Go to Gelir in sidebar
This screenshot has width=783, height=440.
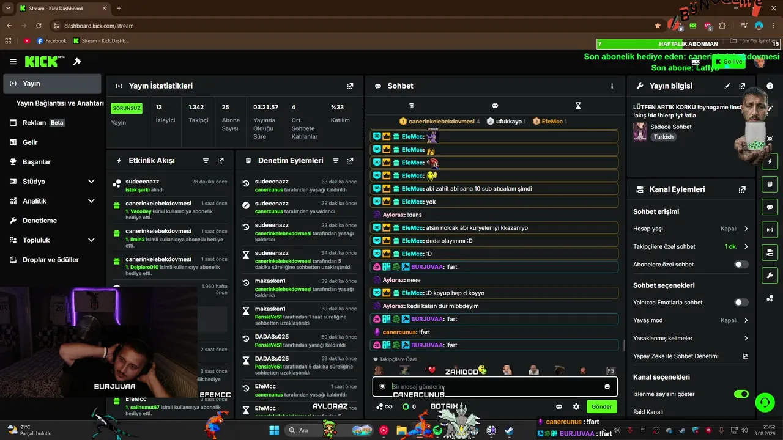point(52,142)
